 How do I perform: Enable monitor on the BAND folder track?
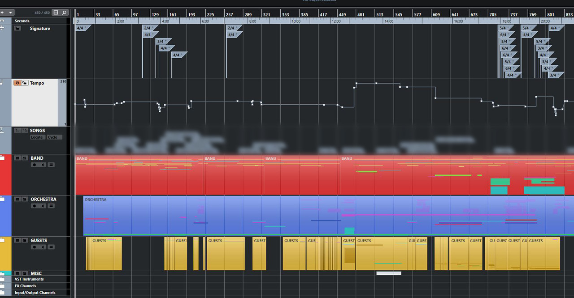click(43, 165)
